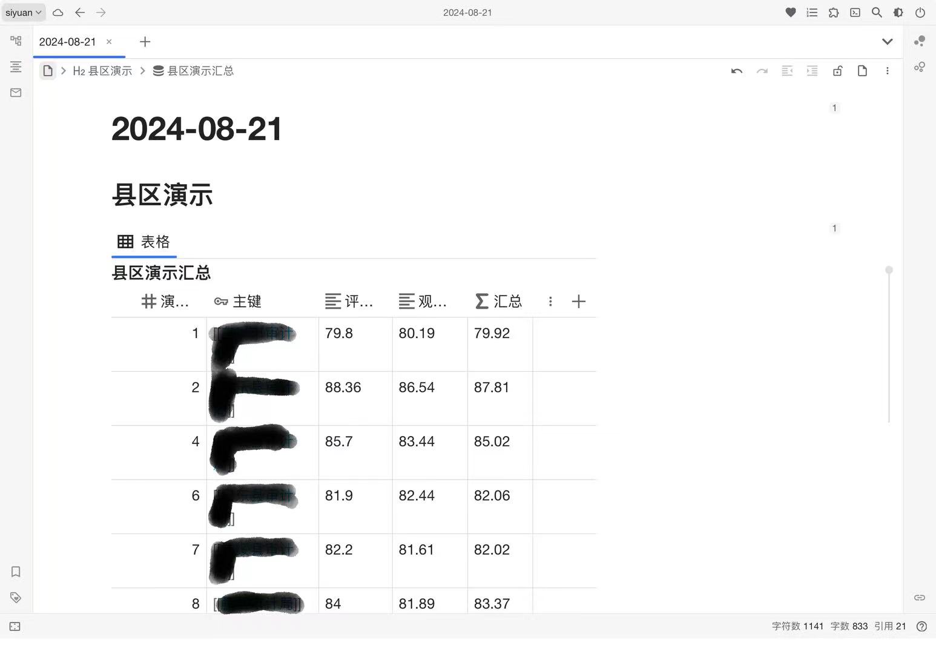Image resolution: width=936 pixels, height=654 pixels.
Task: Open the graph view icon in right dock
Action: coord(920,41)
